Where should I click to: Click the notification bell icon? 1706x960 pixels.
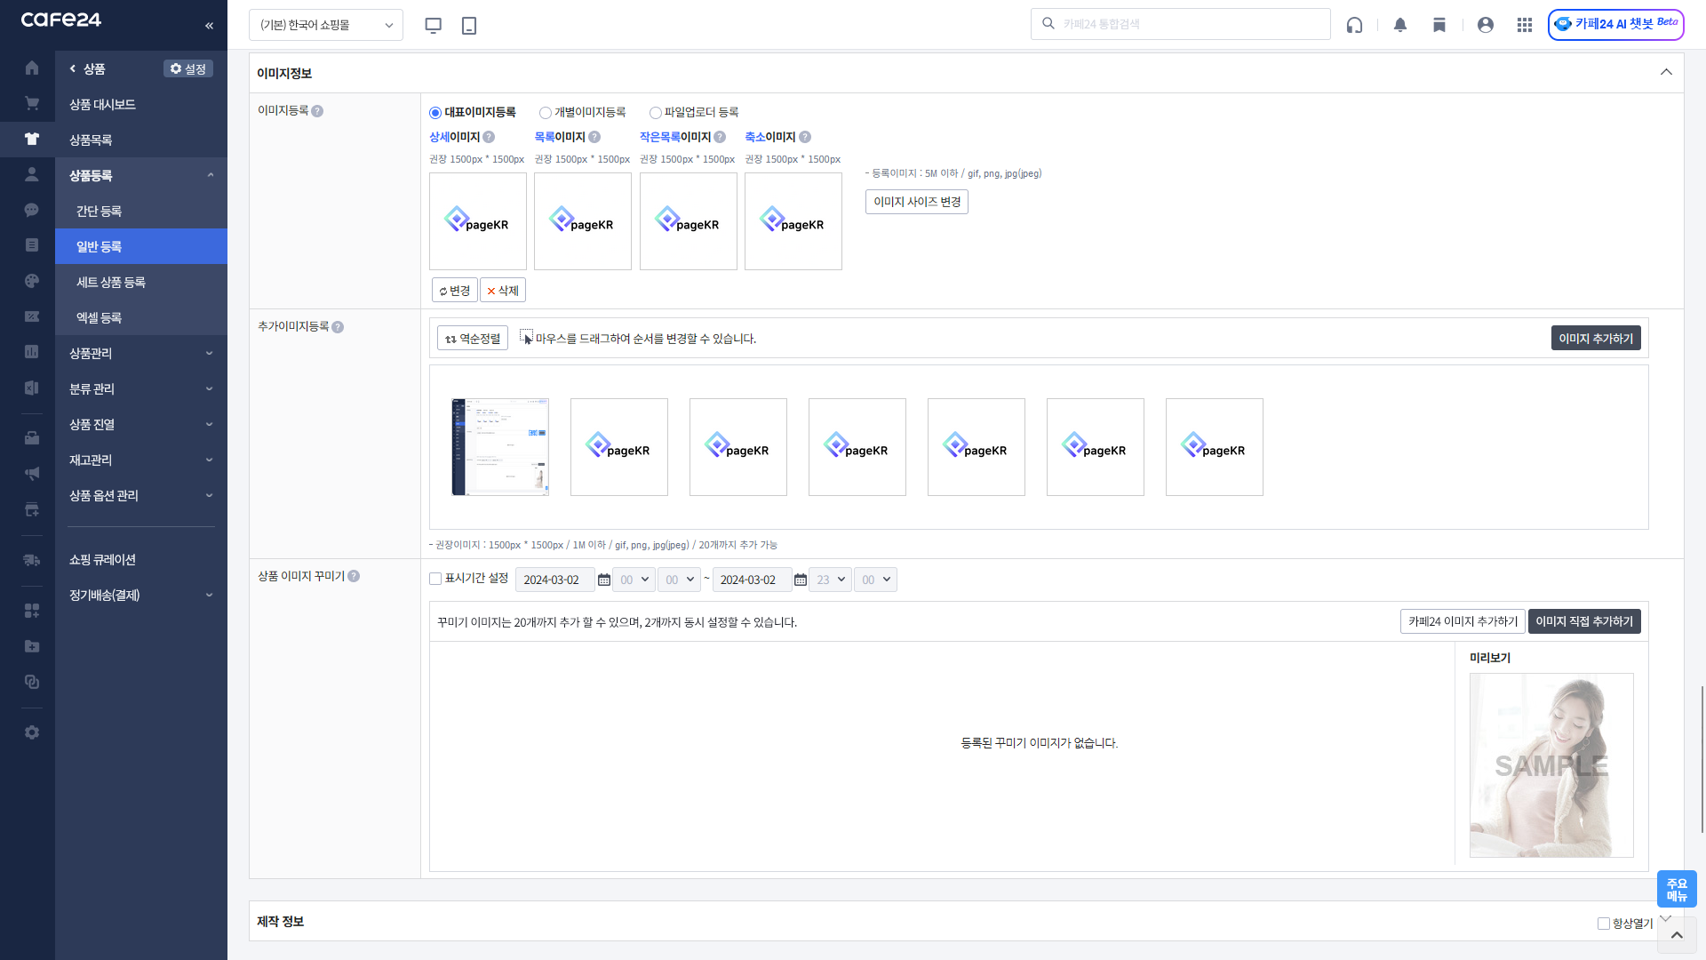[1400, 25]
